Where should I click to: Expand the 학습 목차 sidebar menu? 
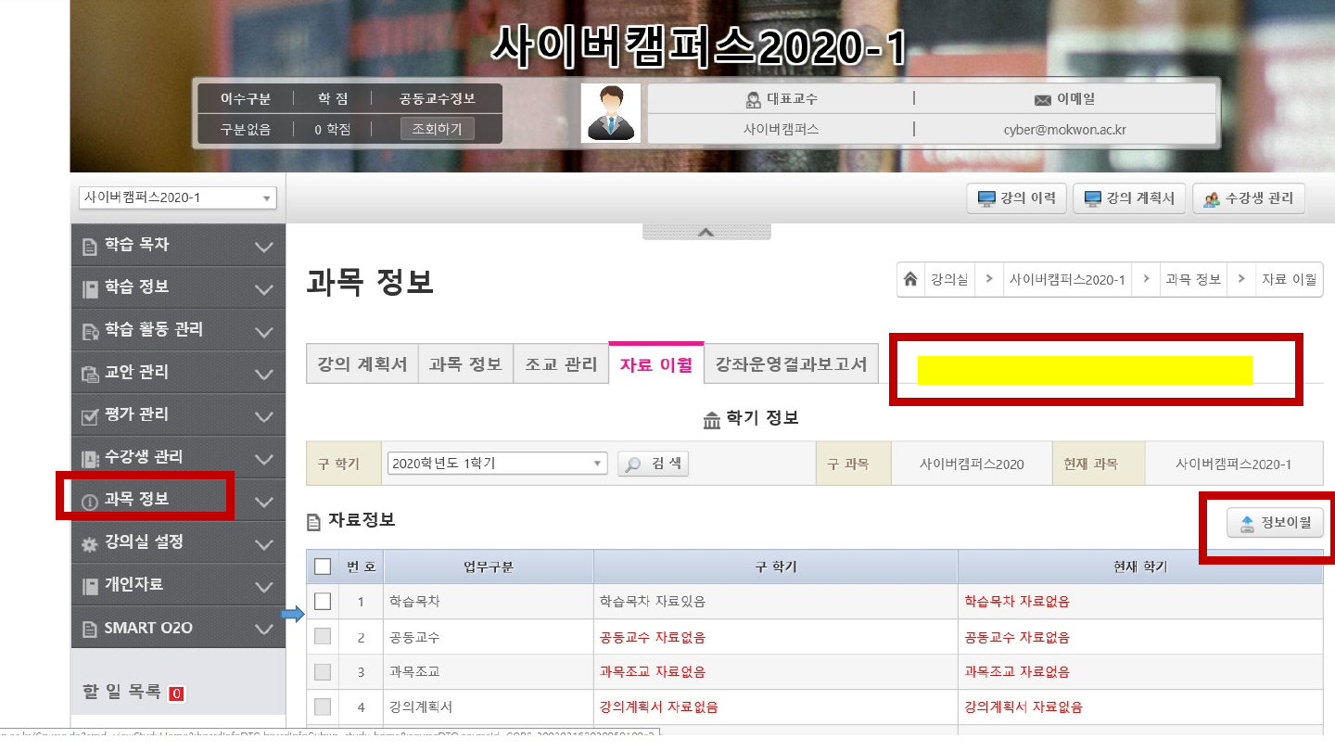[x=263, y=247]
